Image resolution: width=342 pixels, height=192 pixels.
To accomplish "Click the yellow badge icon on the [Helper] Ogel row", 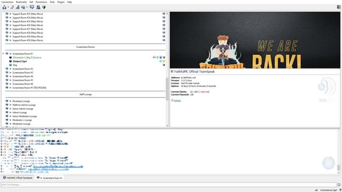I will tap(164, 61).
